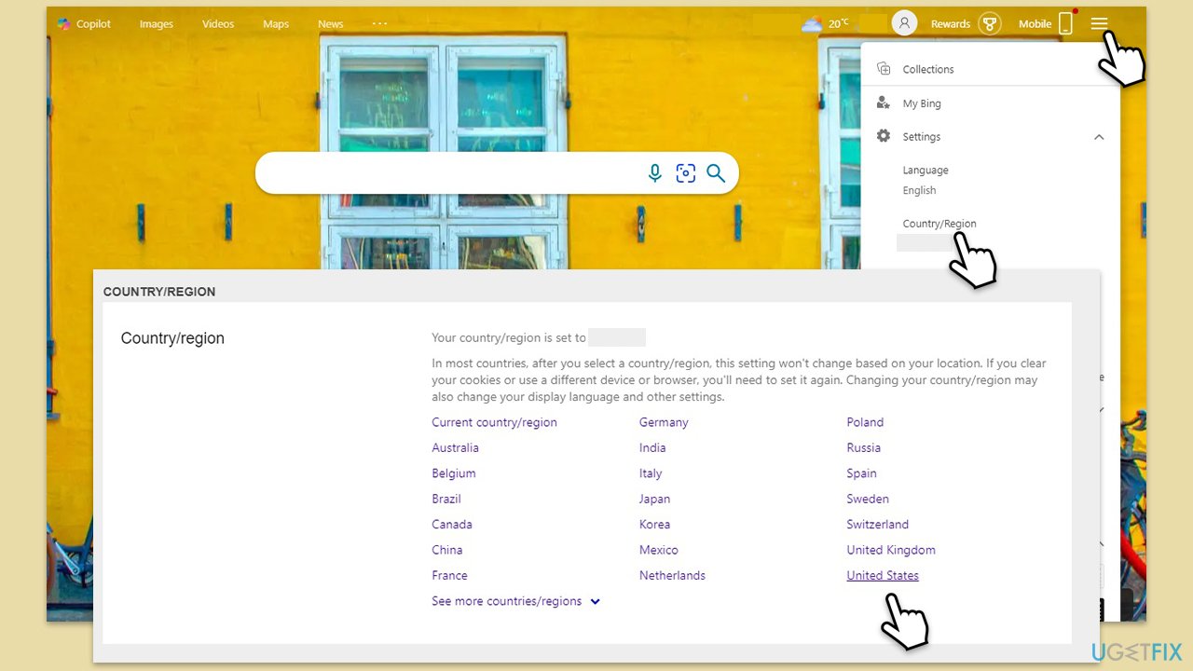Image resolution: width=1193 pixels, height=671 pixels.
Task: Open the more options ellipsis menu
Action: pyautogui.click(x=379, y=23)
